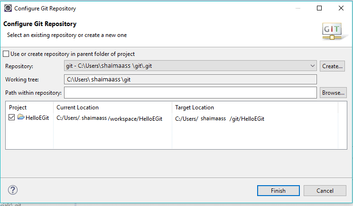Open help with the question mark icon
353x206 pixels.
pyautogui.click(x=13, y=190)
